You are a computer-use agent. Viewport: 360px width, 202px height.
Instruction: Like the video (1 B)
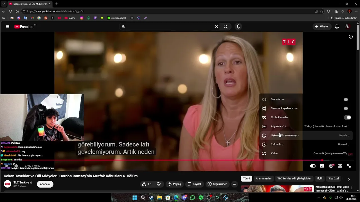point(147,184)
